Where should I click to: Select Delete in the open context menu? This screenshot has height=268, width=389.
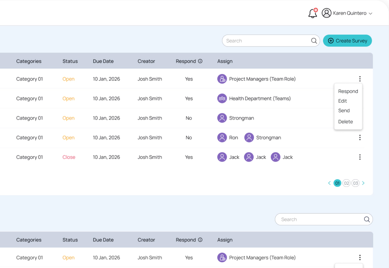(x=345, y=122)
